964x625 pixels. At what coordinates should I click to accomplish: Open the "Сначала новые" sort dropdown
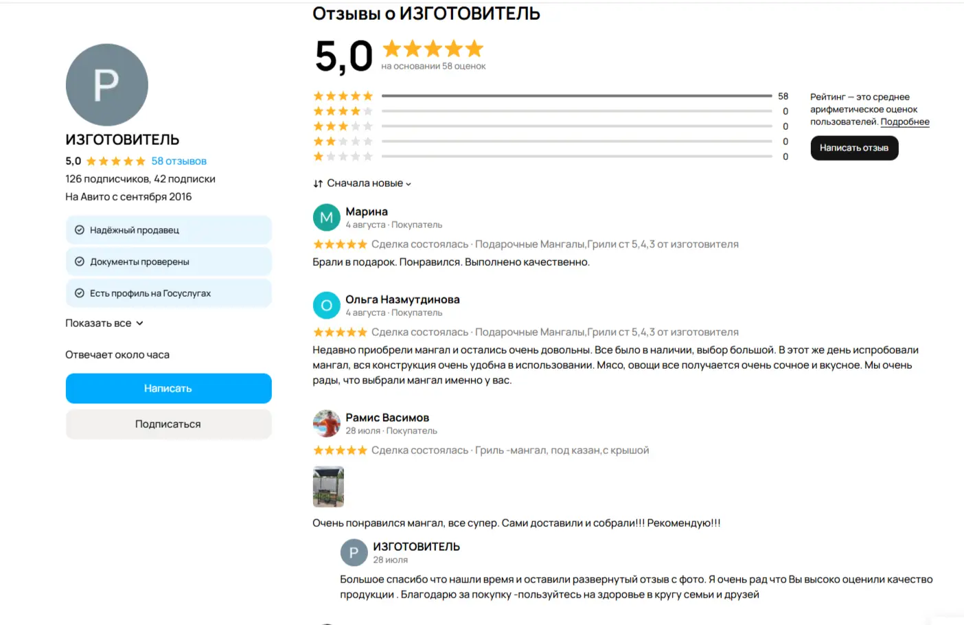click(369, 183)
